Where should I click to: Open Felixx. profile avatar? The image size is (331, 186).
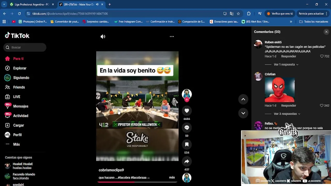pos(258,126)
